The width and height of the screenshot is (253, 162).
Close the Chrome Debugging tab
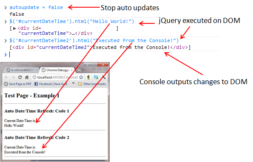pos(71,70)
